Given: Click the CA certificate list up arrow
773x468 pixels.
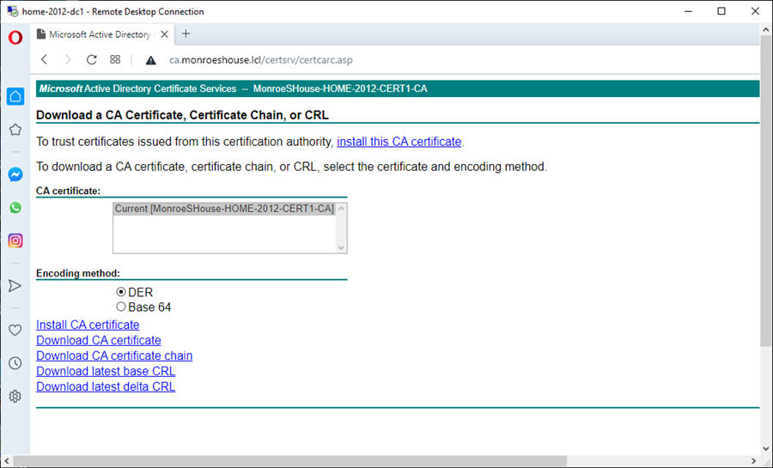Looking at the screenshot, I should tap(341, 209).
